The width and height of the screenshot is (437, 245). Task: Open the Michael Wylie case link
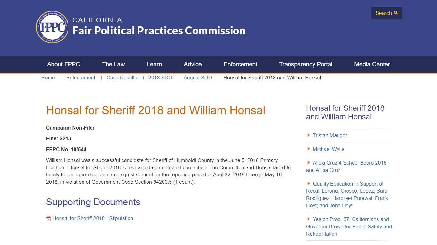click(329, 149)
